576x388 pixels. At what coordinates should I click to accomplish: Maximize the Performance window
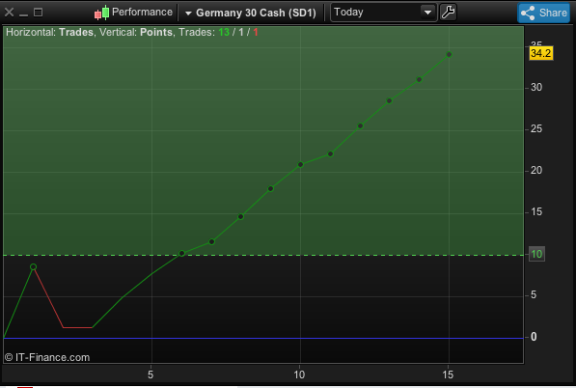point(38,13)
